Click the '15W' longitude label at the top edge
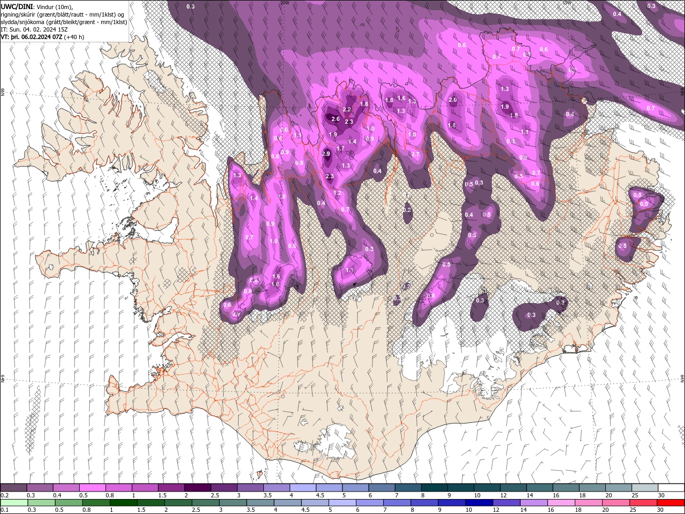 tap(566, 3)
